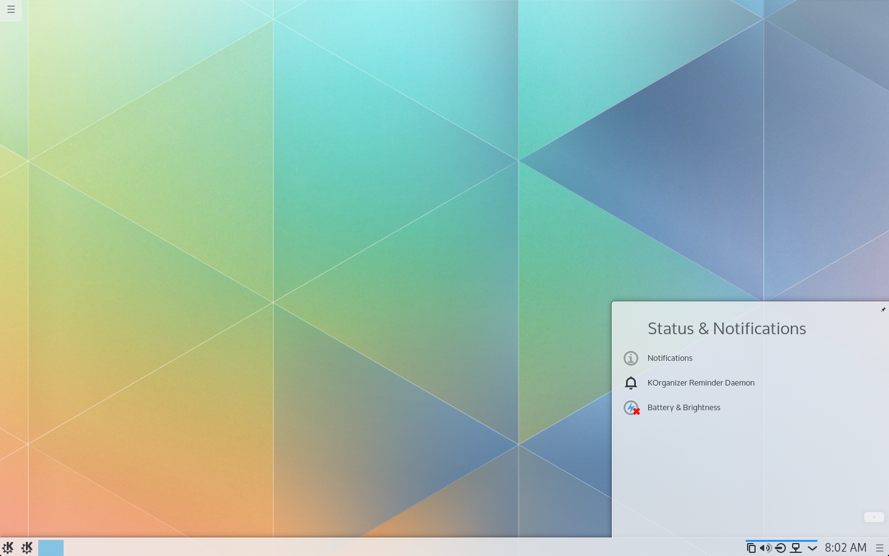Open Klipper clipboard manager in system tray
Screen dimensions: 889x556
(x=751, y=547)
